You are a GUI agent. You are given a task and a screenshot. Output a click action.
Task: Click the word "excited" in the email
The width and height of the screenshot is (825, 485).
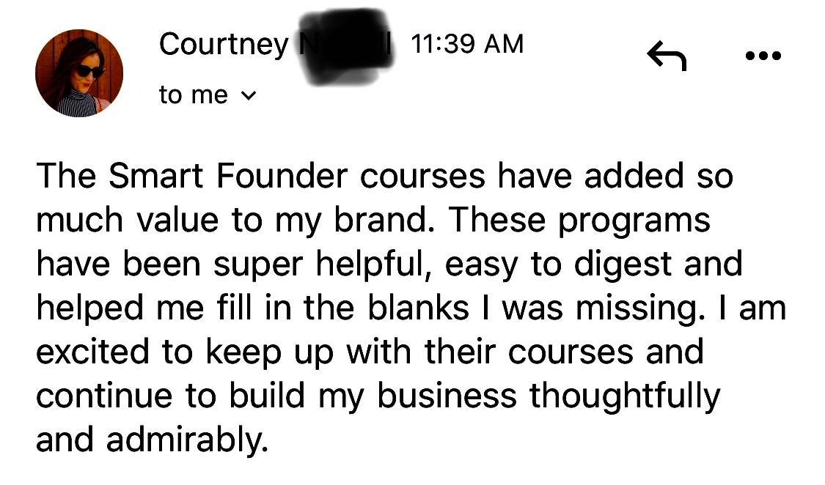pos(92,352)
